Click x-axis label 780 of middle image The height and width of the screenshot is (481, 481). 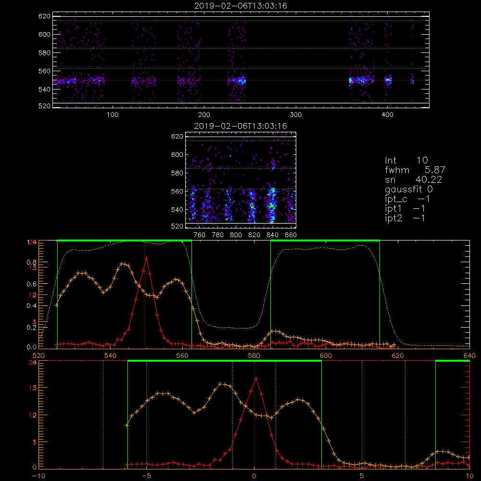[218, 235]
